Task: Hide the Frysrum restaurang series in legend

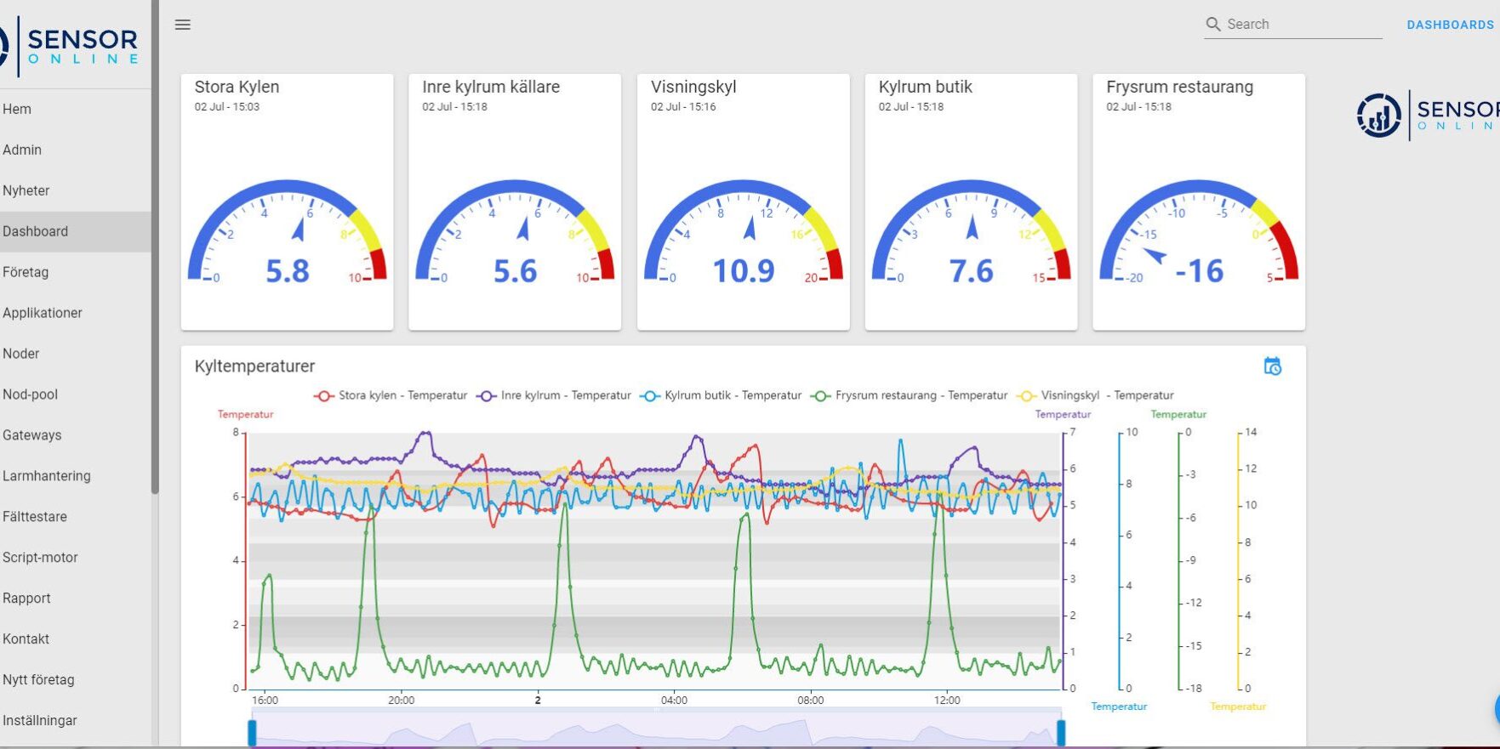Action: [909, 395]
